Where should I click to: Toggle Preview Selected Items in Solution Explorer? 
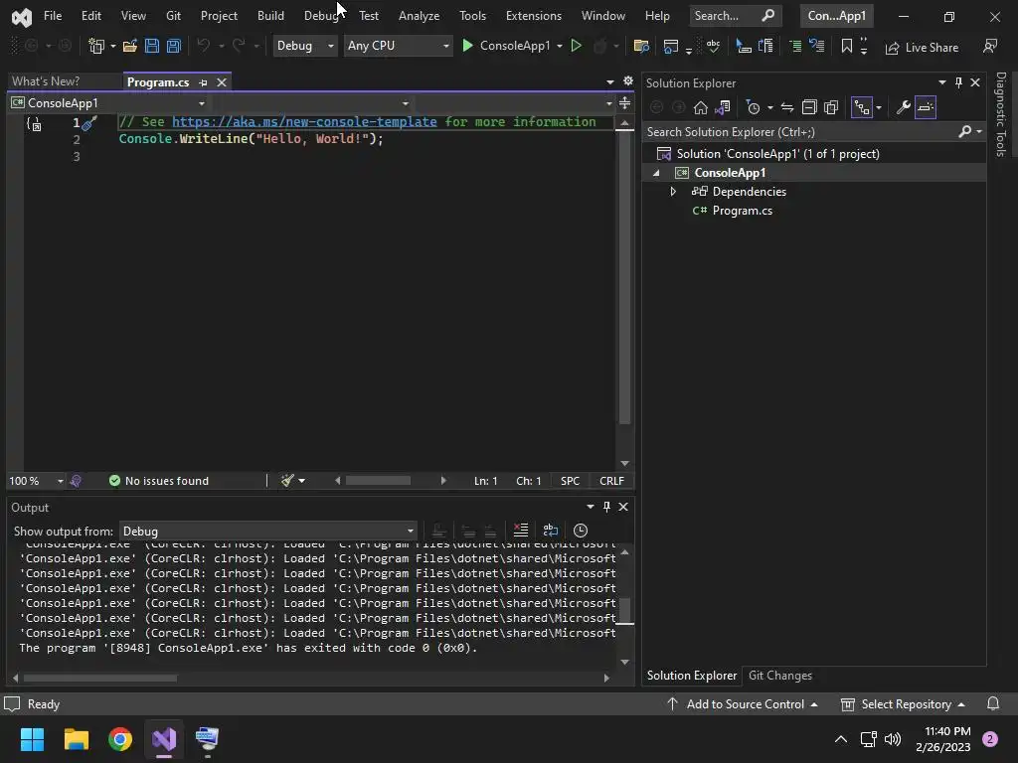[x=926, y=107]
